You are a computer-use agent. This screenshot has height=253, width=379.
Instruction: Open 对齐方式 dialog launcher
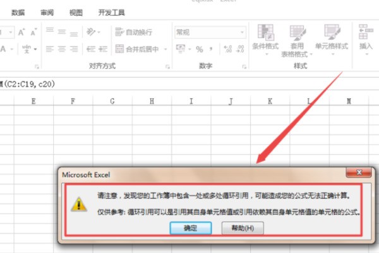[x=167, y=66]
